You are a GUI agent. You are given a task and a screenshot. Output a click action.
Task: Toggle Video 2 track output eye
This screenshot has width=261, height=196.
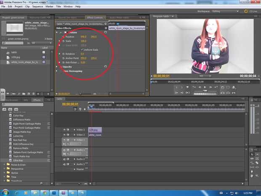click(64, 134)
